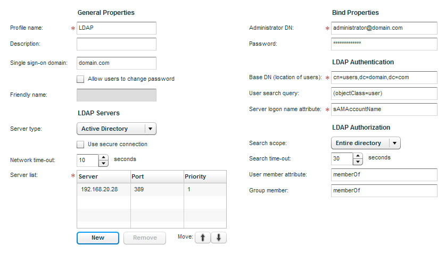446x254 pixels.
Task: Focus the Password field
Action: click(384, 44)
